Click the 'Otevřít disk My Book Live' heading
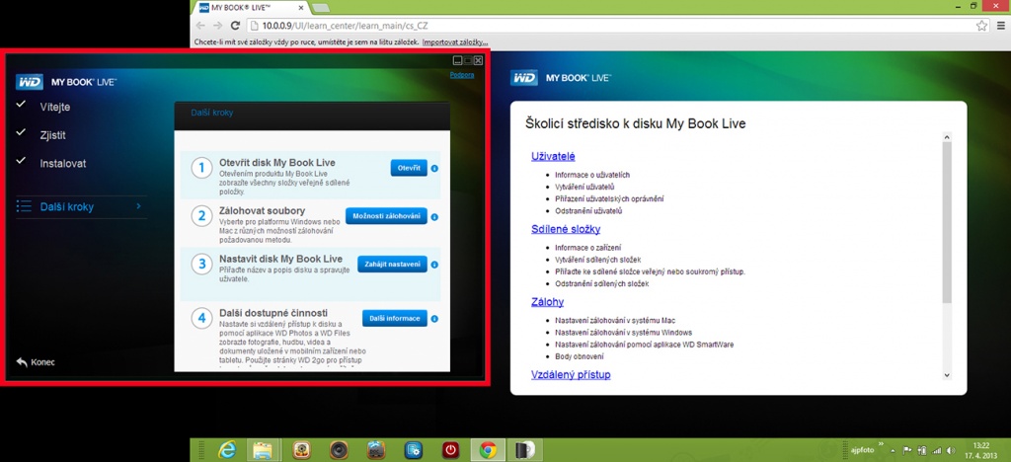 tap(276, 163)
